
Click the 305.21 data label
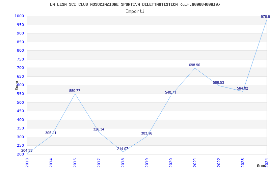click(51, 133)
